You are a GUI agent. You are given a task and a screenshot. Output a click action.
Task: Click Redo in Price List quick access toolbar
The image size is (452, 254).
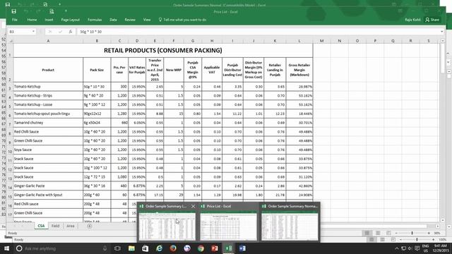[x=38, y=11]
